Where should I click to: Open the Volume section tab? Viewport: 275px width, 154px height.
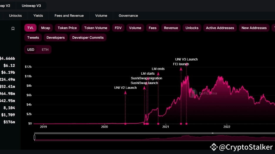click(x=101, y=16)
